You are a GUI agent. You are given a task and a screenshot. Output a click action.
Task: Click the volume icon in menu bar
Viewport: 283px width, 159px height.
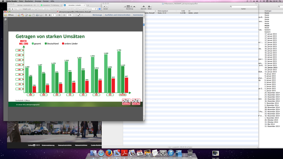[257, 1]
